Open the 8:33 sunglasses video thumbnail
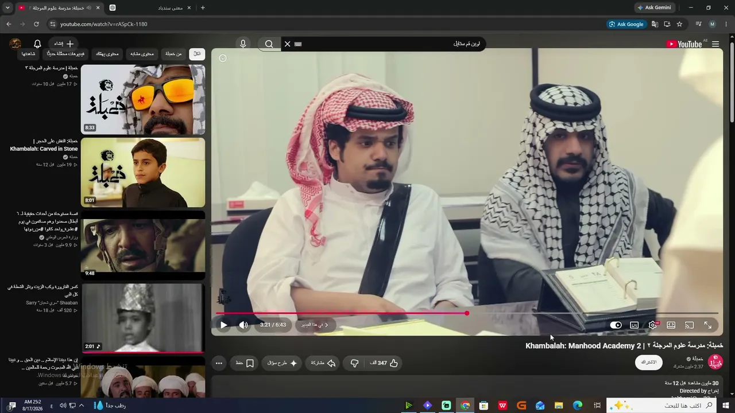 pyautogui.click(x=142, y=99)
